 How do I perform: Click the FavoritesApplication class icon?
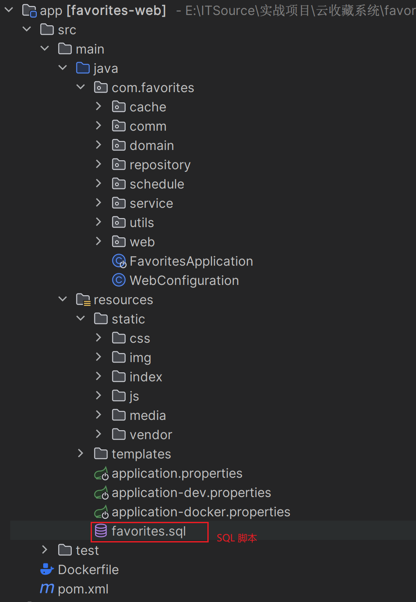pos(119,261)
